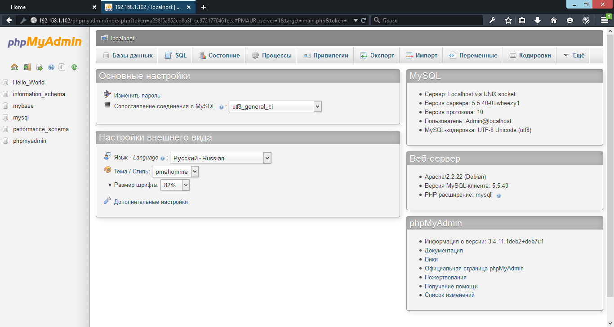The width and height of the screenshot is (614, 327).
Task: Open browser downloads arrow icon
Action: 538,20
